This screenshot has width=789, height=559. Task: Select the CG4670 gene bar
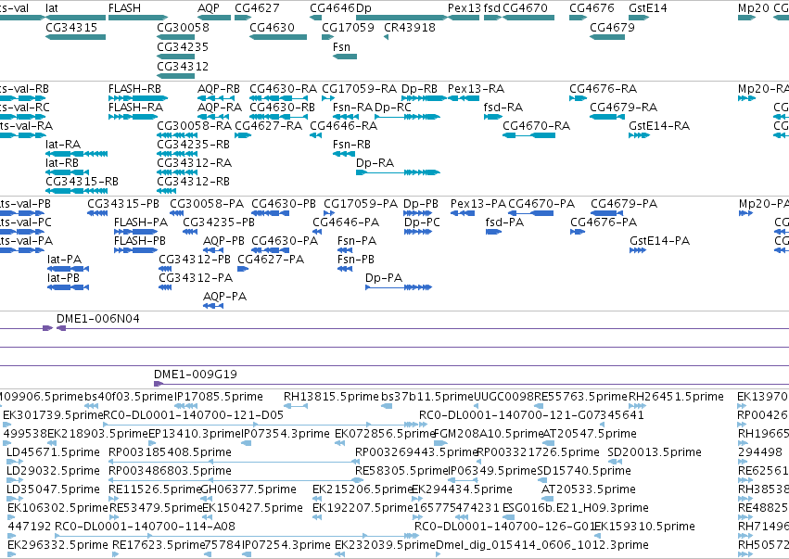528,18
